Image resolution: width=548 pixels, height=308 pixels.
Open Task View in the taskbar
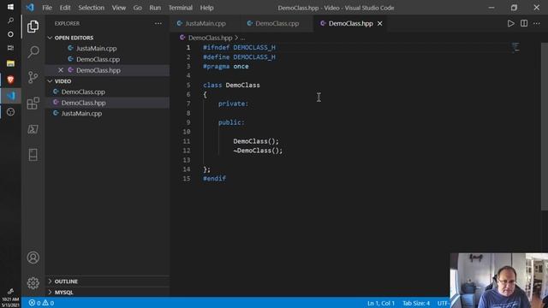coord(10,48)
